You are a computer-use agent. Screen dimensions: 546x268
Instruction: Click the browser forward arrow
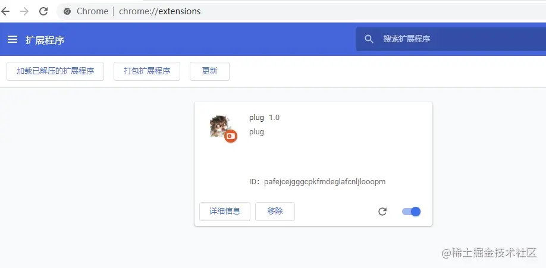(24, 11)
